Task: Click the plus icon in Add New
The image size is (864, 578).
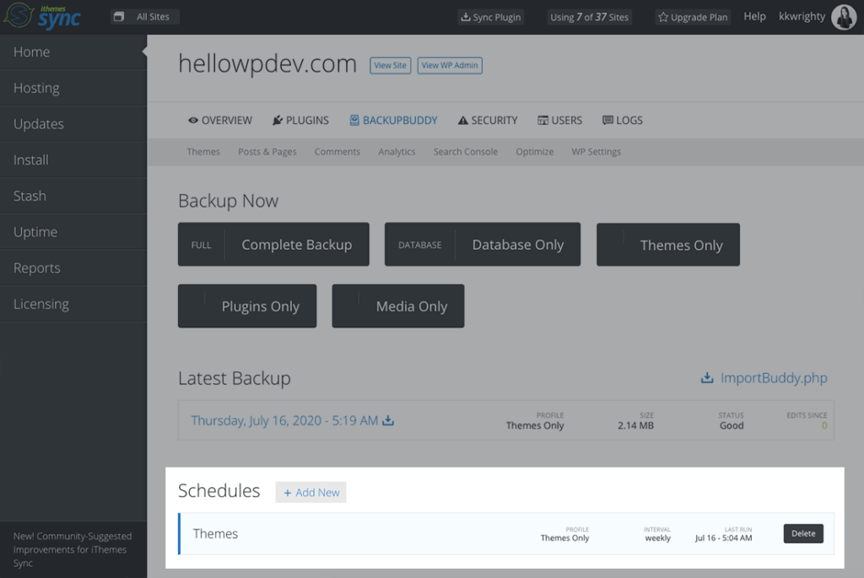Action: tap(288, 493)
